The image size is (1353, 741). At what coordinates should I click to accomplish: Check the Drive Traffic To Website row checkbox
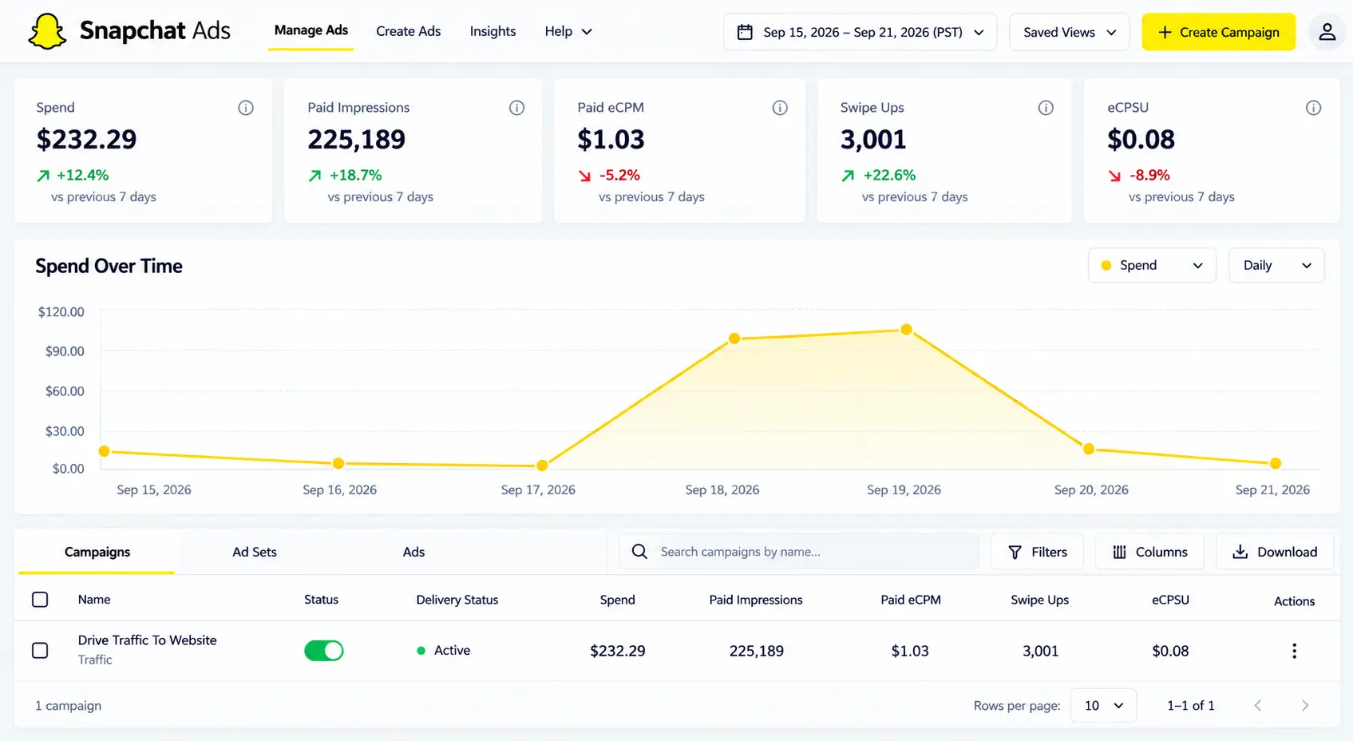(x=40, y=651)
